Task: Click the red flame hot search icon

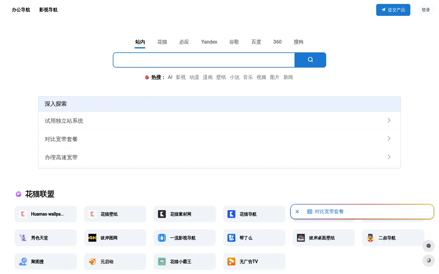Action: point(147,77)
